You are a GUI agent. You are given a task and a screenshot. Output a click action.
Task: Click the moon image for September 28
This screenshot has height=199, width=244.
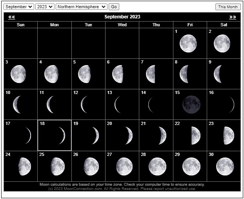(x=157, y=166)
